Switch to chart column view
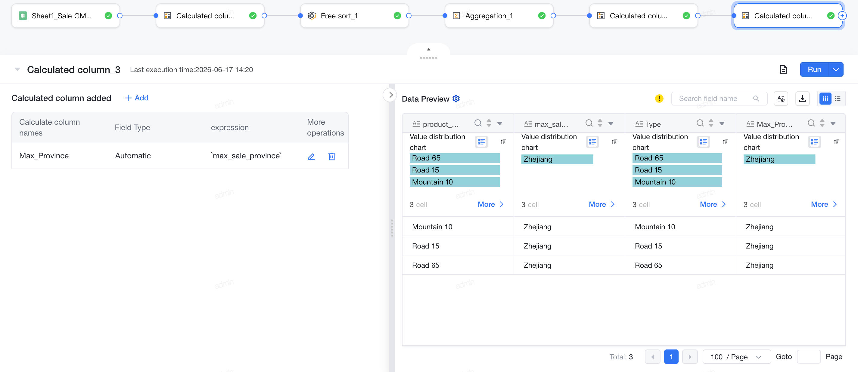This screenshot has height=372, width=858. tap(825, 98)
